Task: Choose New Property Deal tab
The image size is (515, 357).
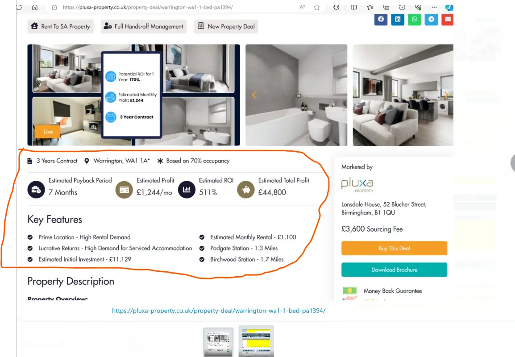Action: pos(226,27)
